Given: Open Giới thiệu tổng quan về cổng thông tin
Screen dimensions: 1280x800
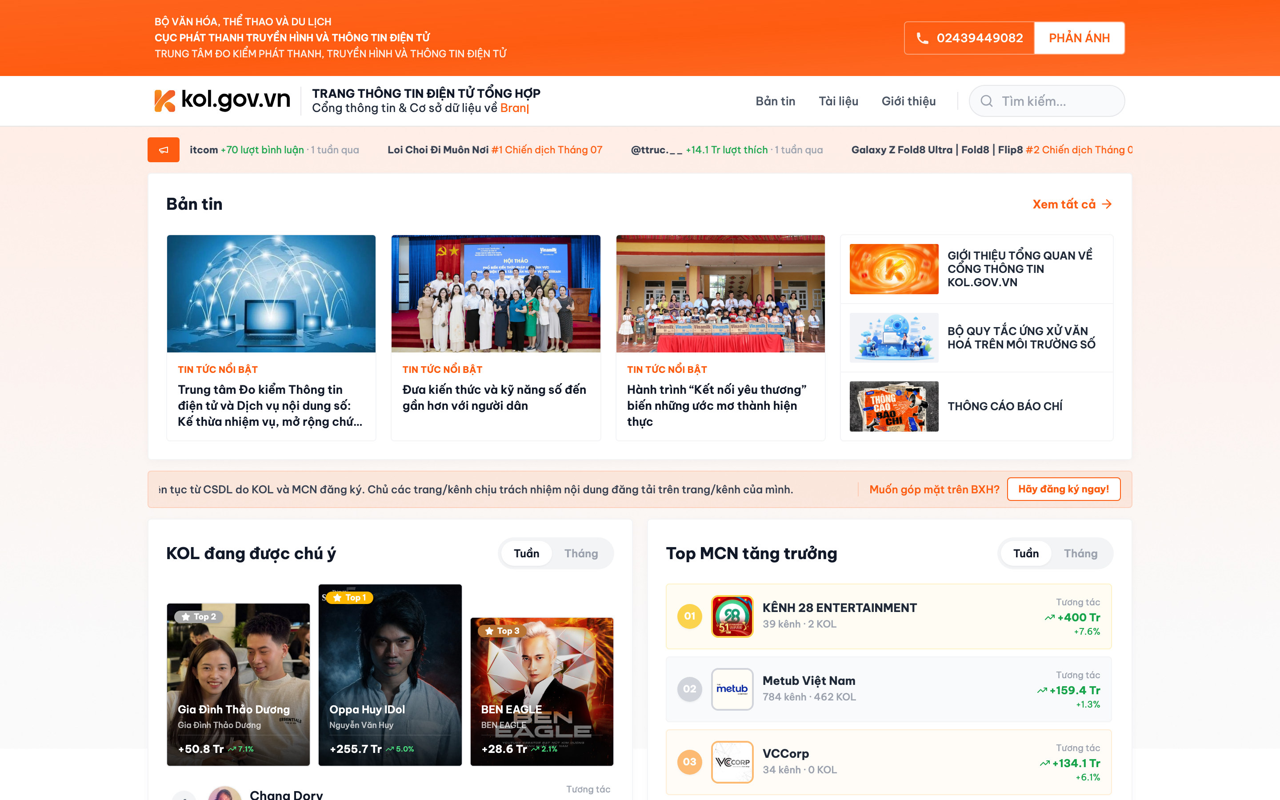Looking at the screenshot, I should [x=976, y=269].
